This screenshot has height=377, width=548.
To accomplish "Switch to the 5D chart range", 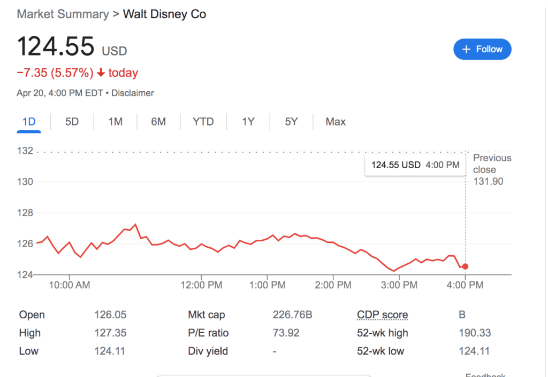I will 72,122.
